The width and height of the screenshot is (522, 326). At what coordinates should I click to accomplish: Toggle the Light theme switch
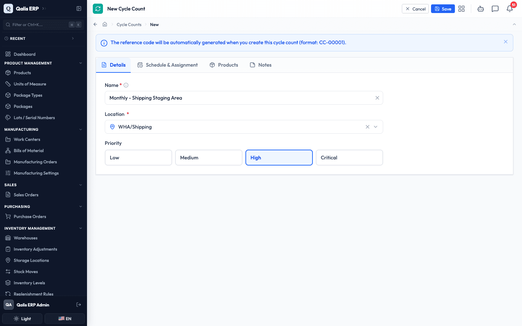pyautogui.click(x=22, y=319)
